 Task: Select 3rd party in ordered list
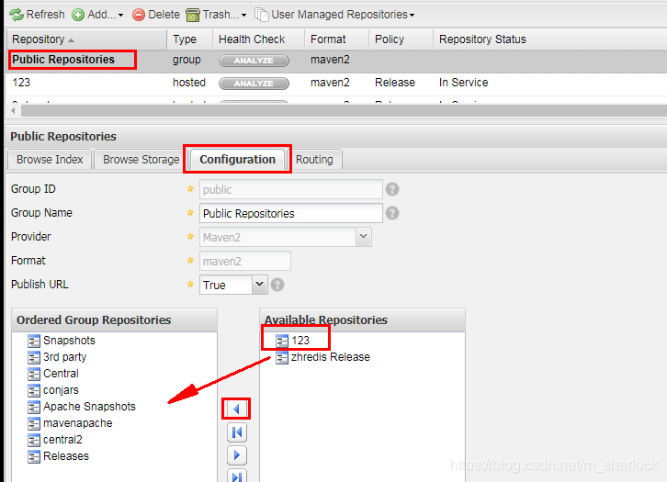(64, 357)
